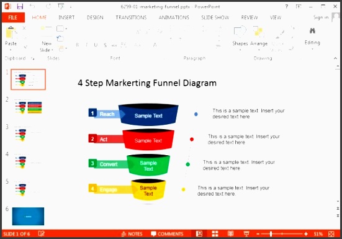Switch to Normal view icon
This screenshot has width=342, height=239.
pos(199,234)
